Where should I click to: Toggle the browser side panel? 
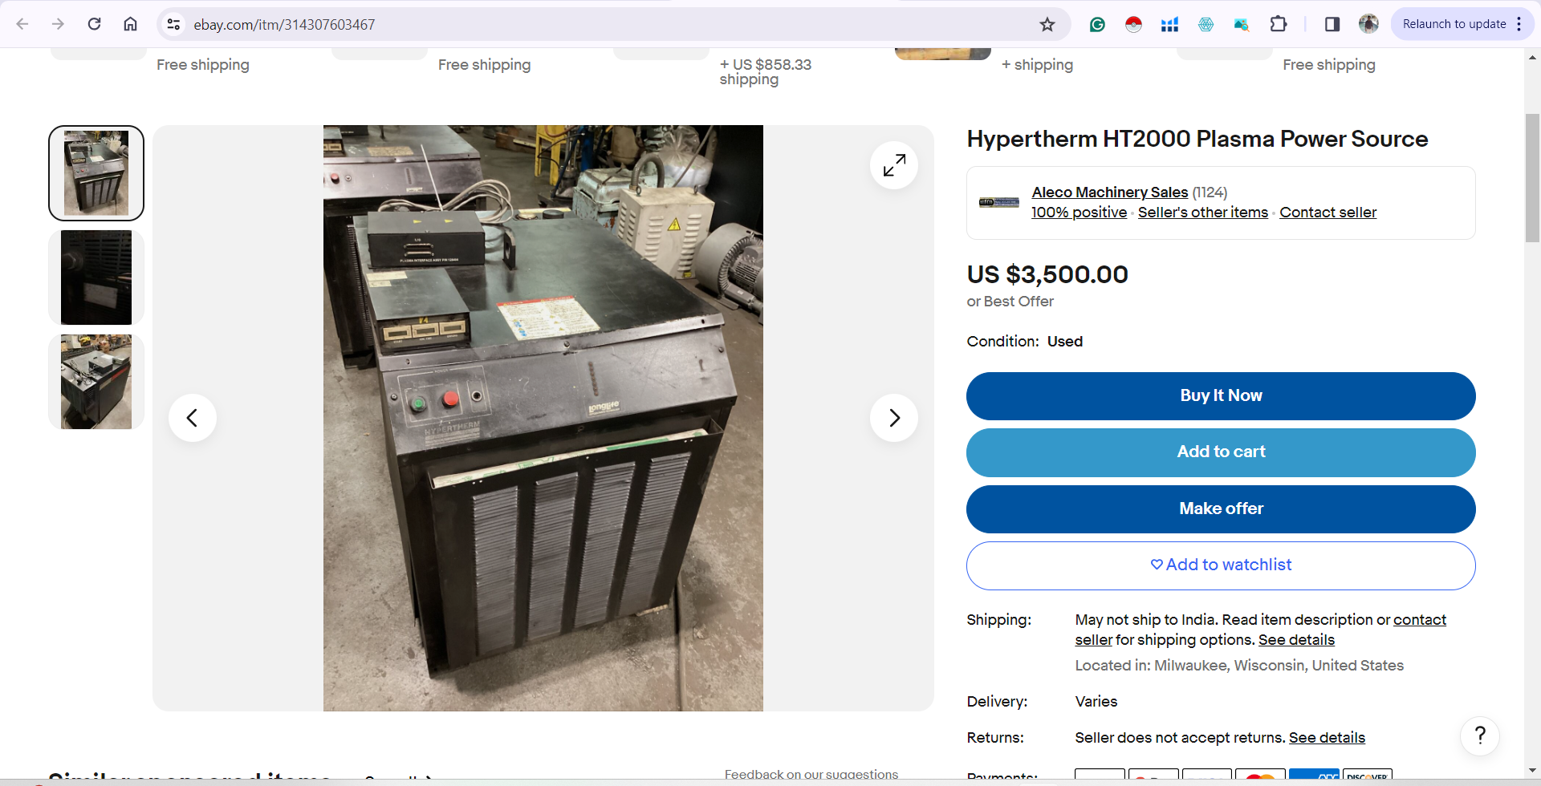pos(1332,24)
